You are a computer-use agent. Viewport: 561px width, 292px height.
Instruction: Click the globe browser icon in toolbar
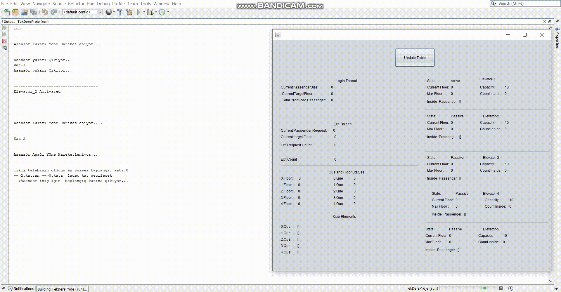108,12
